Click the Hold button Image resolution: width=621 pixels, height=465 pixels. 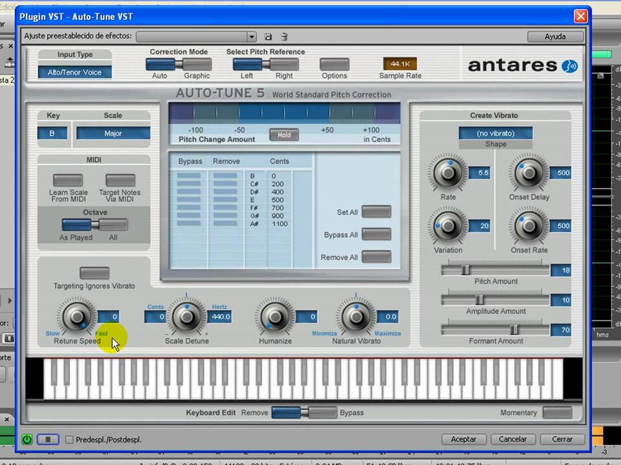(x=284, y=135)
